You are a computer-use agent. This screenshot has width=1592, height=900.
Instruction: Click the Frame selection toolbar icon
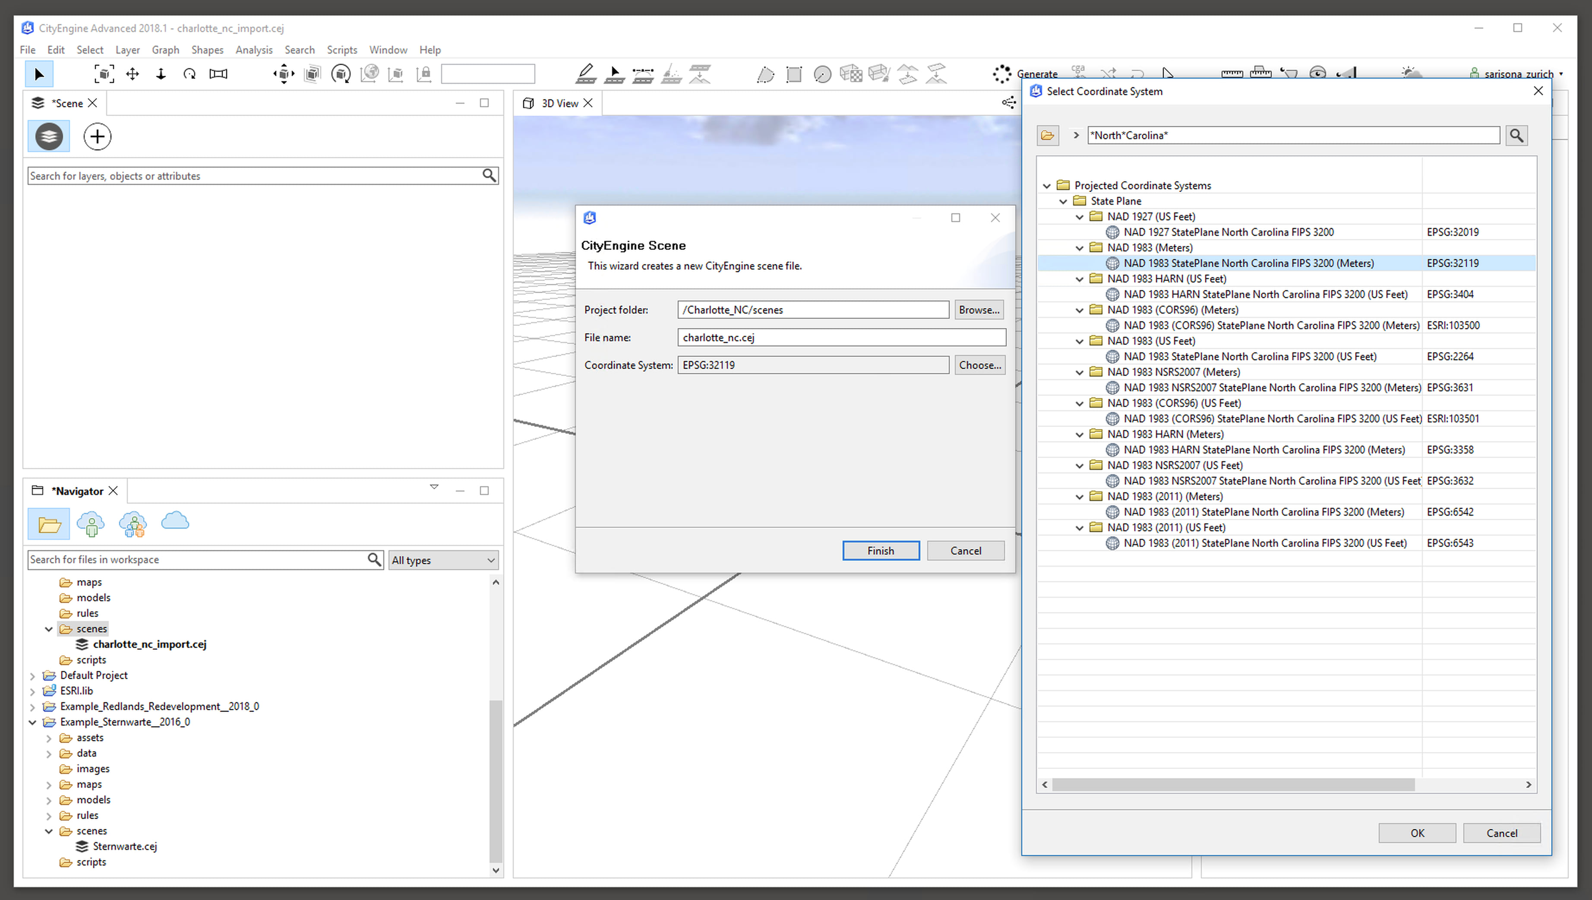(104, 74)
